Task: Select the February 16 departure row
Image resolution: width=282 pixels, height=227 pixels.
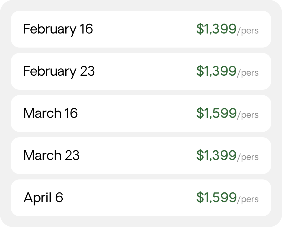Action: click(x=141, y=29)
